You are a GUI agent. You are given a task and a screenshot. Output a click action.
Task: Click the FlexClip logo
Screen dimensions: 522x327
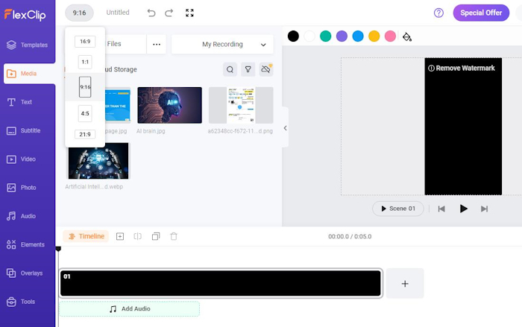pos(25,15)
